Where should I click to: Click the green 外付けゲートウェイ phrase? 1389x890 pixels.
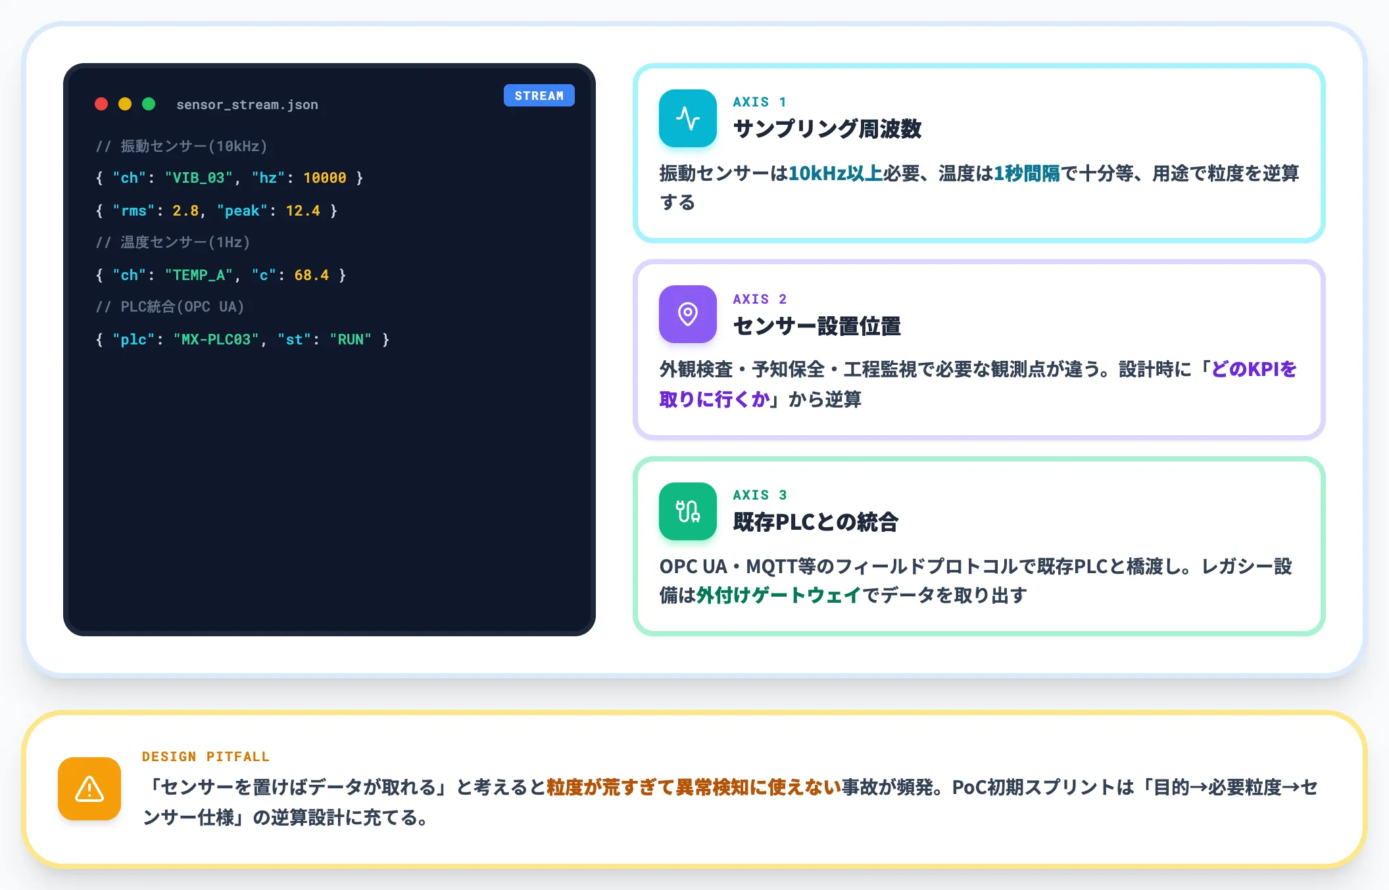779,596
